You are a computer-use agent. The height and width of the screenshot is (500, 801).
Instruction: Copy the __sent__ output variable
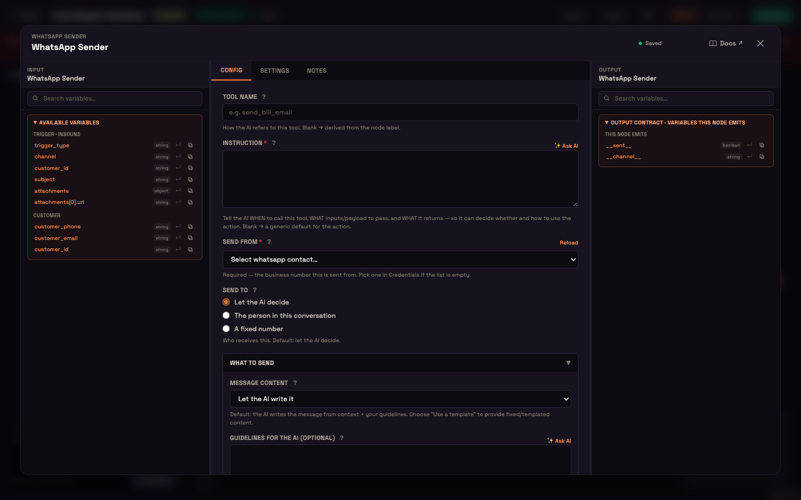point(762,145)
